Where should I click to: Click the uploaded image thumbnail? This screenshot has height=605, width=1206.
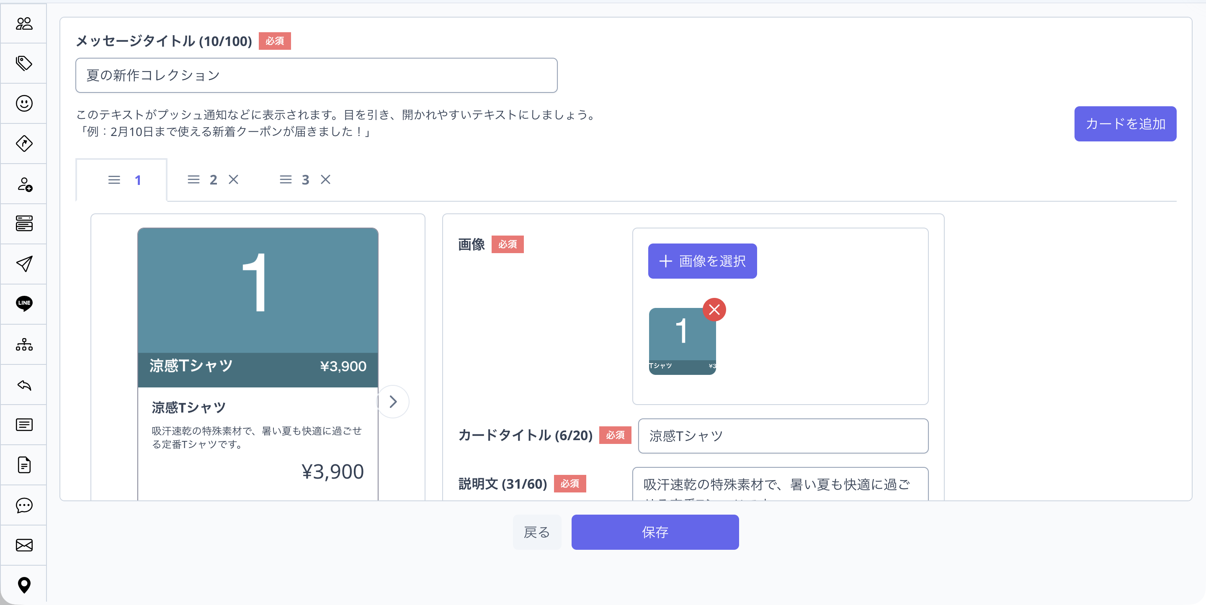click(682, 341)
